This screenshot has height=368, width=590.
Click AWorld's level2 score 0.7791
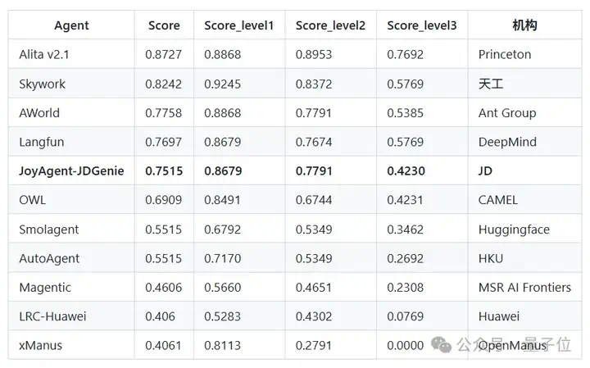pyautogui.click(x=314, y=113)
